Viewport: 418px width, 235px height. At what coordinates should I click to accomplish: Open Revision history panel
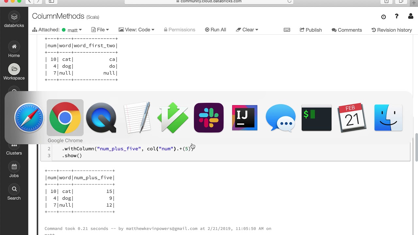click(392, 30)
